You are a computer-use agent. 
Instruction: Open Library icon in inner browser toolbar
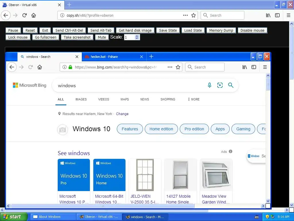(x=245, y=67)
